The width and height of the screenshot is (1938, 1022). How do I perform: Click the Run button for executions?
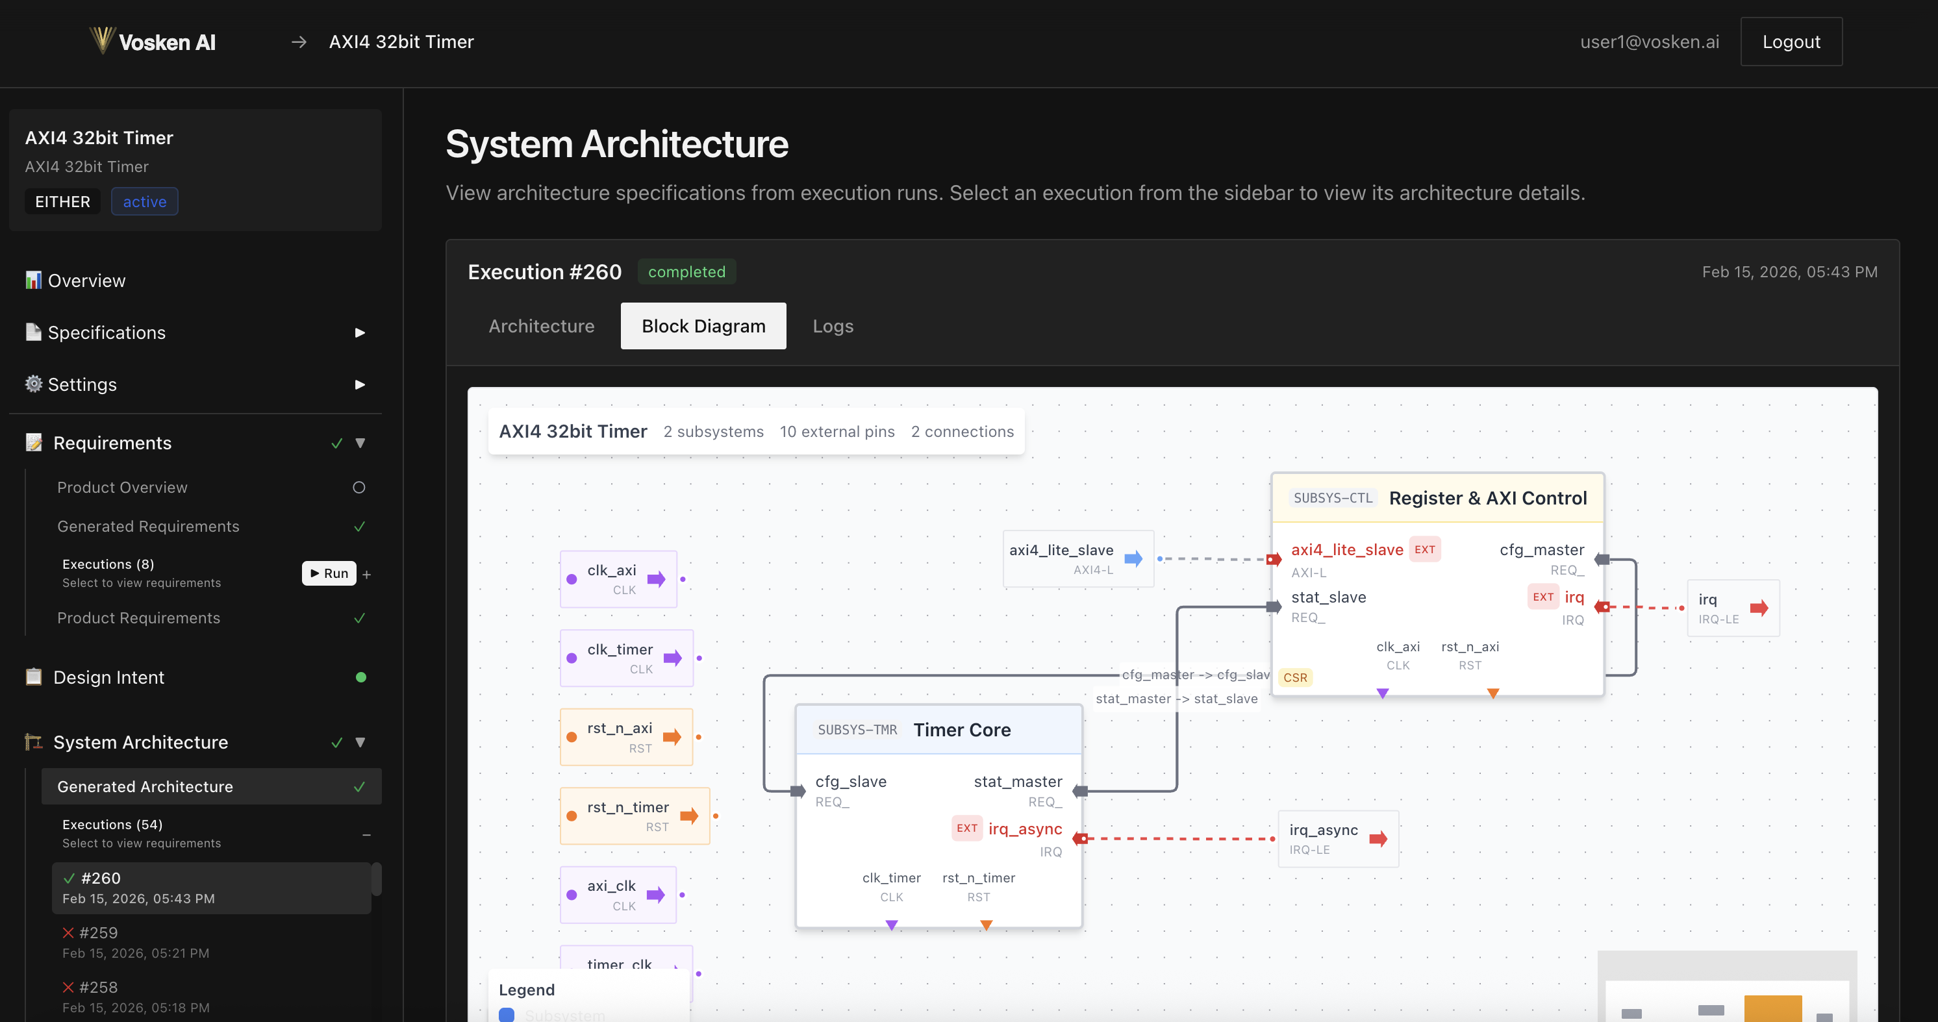(x=329, y=573)
